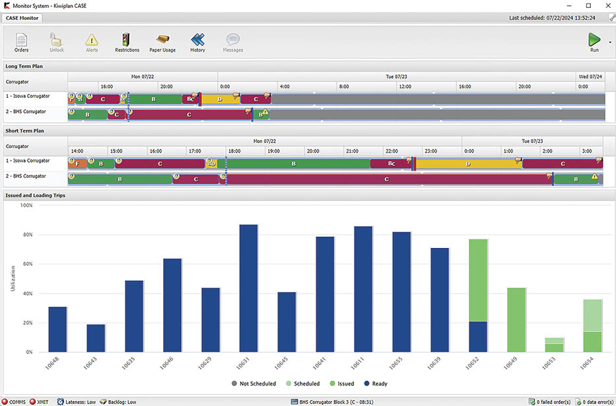Select the yellow D block in Short Term Plan
Viewport: 616px width, 406px height.
pos(467,163)
